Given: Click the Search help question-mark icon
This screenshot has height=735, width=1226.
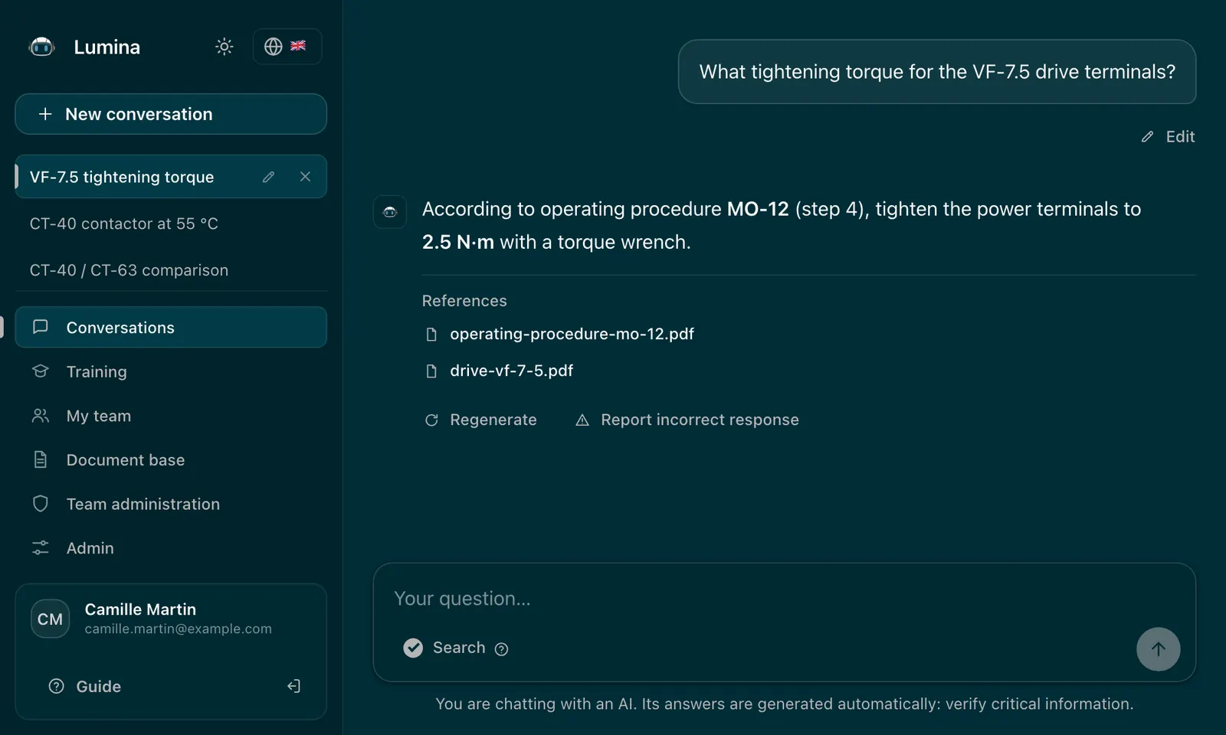Looking at the screenshot, I should [501, 648].
